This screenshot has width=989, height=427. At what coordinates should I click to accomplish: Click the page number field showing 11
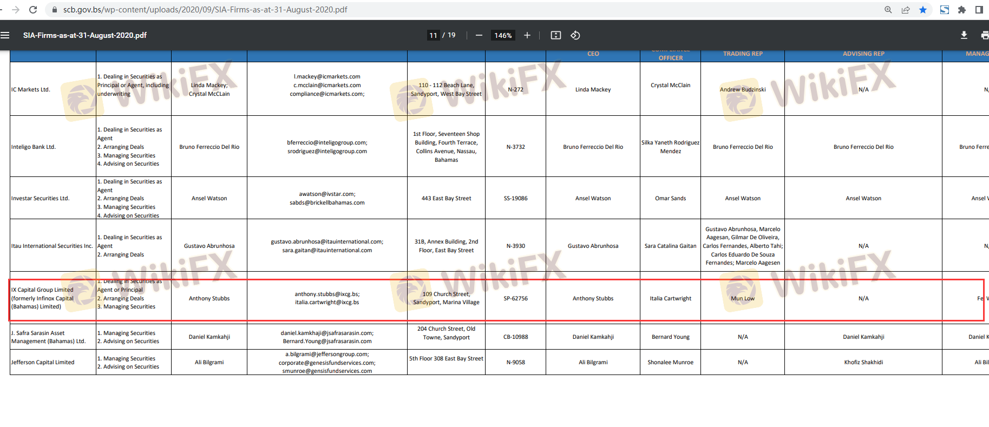tap(433, 35)
